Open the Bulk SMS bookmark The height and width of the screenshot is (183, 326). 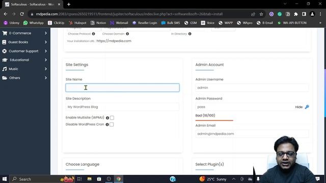pos(171,23)
